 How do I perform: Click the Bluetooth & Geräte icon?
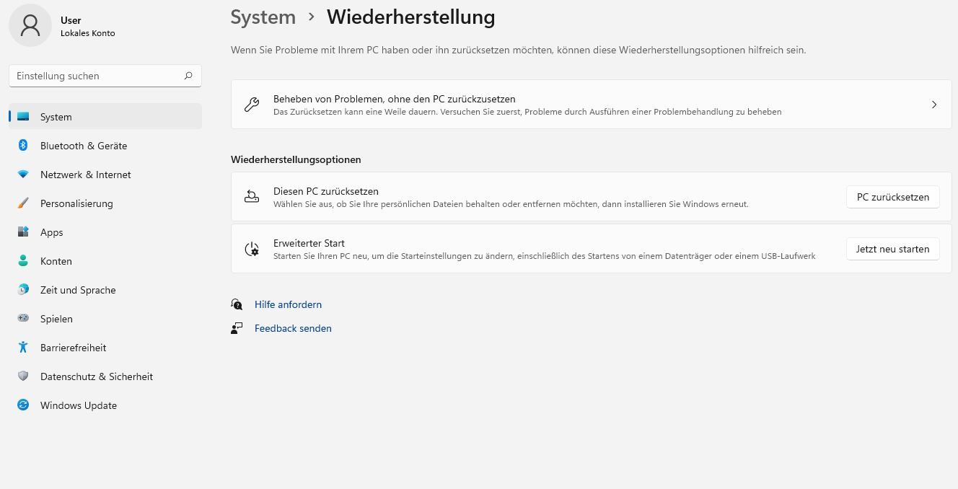pos(23,146)
